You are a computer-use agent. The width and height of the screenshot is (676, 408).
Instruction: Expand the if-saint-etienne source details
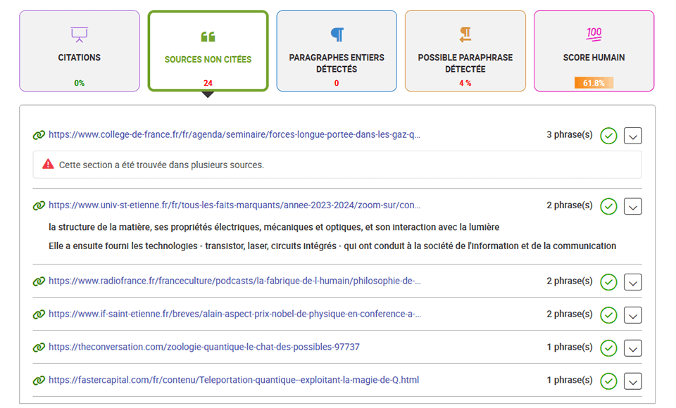tap(633, 315)
